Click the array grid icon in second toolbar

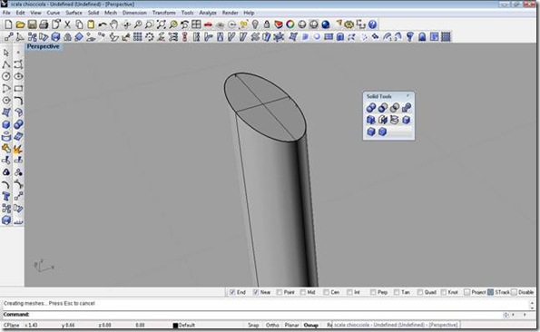(138, 36)
